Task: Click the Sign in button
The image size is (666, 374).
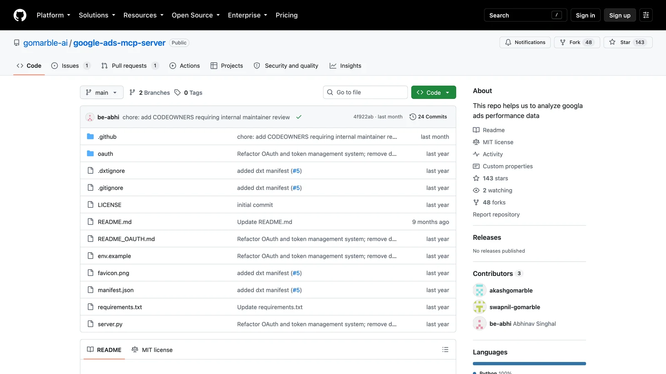Action: point(585,15)
